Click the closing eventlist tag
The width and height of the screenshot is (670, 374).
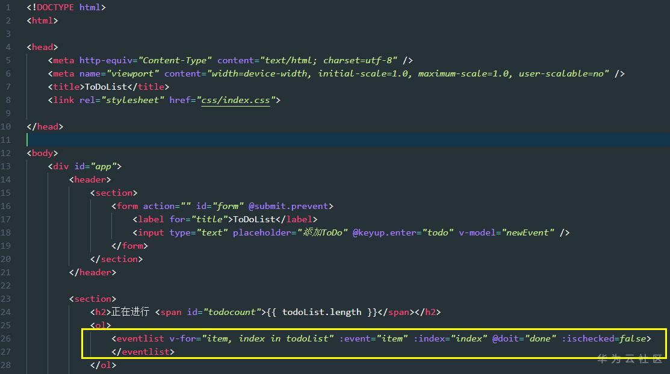(143, 352)
